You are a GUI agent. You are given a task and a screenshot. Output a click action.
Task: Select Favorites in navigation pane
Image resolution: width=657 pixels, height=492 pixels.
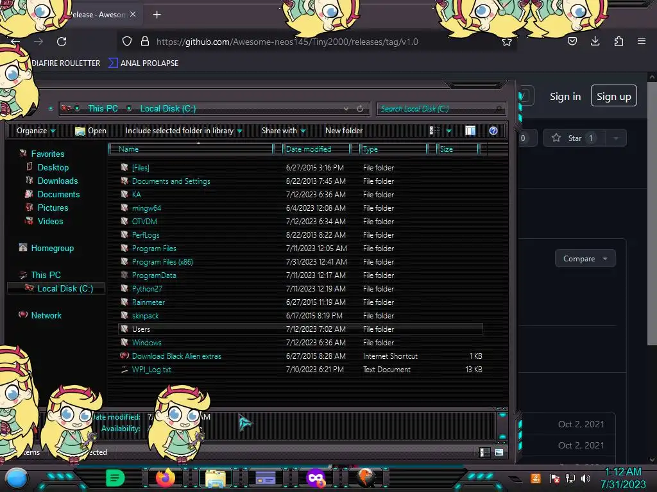click(47, 154)
